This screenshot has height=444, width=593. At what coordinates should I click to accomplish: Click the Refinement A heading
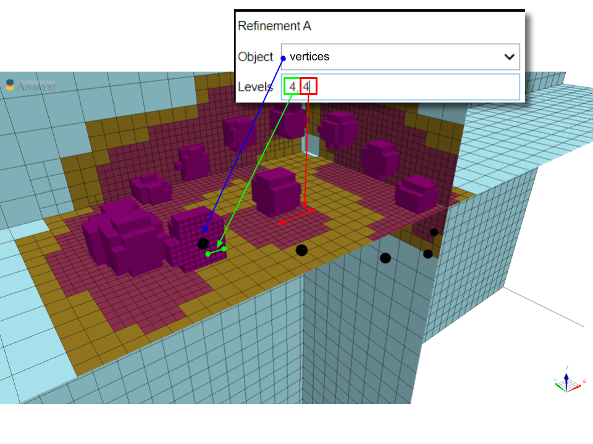[x=274, y=26]
